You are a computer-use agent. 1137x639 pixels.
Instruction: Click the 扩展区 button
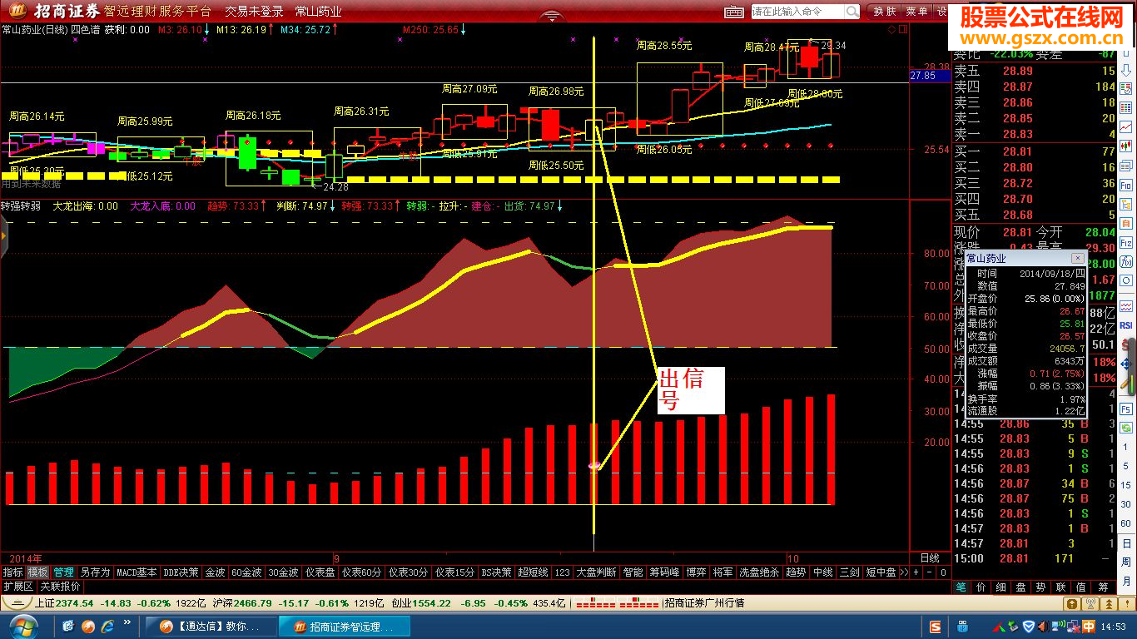[x=18, y=587]
